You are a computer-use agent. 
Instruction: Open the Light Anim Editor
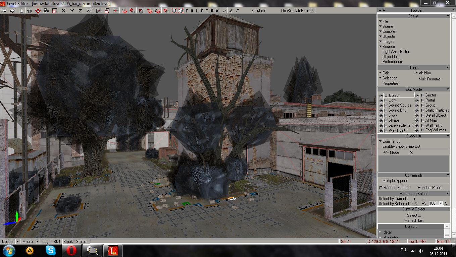coord(396,52)
